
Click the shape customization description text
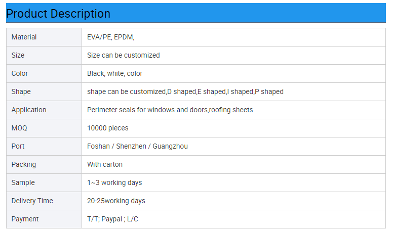click(185, 91)
